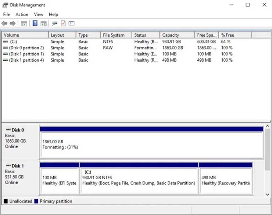Minimize the Disk Management window
The image size is (272, 215).
point(231,5)
